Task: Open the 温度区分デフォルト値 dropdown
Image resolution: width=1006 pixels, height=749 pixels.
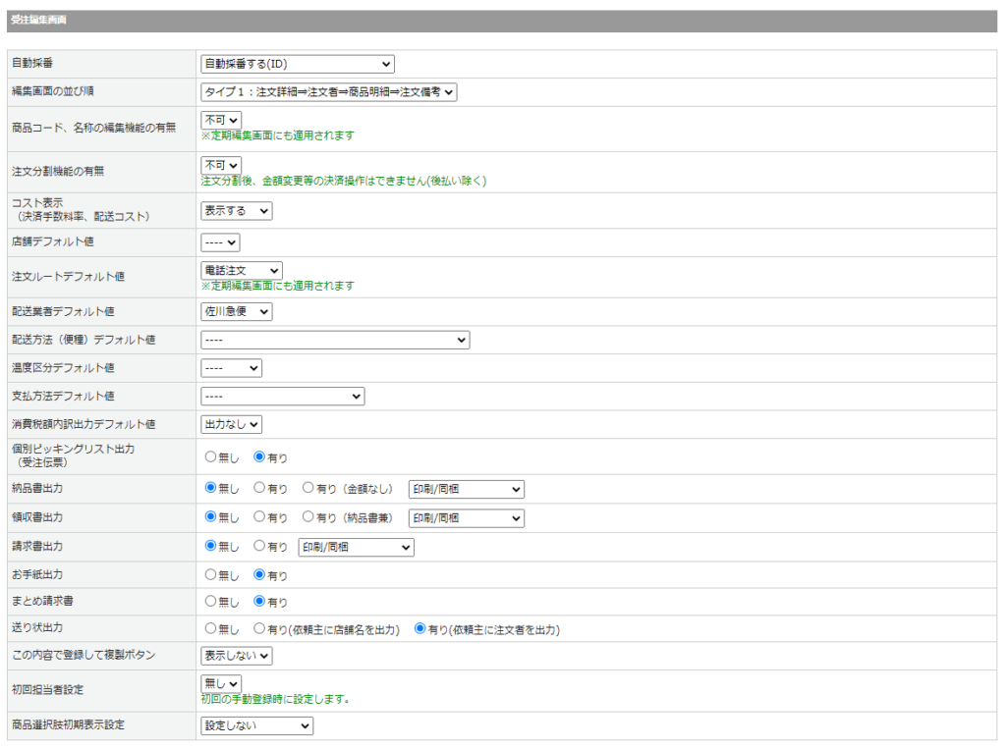Action: click(x=231, y=368)
